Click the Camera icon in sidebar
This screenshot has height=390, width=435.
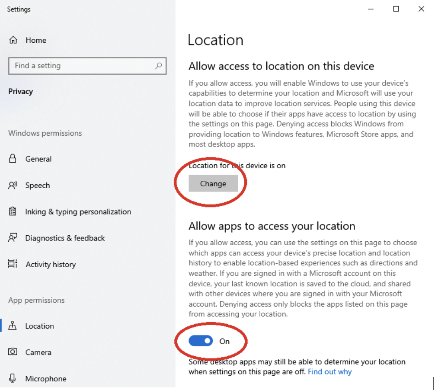pos(13,352)
